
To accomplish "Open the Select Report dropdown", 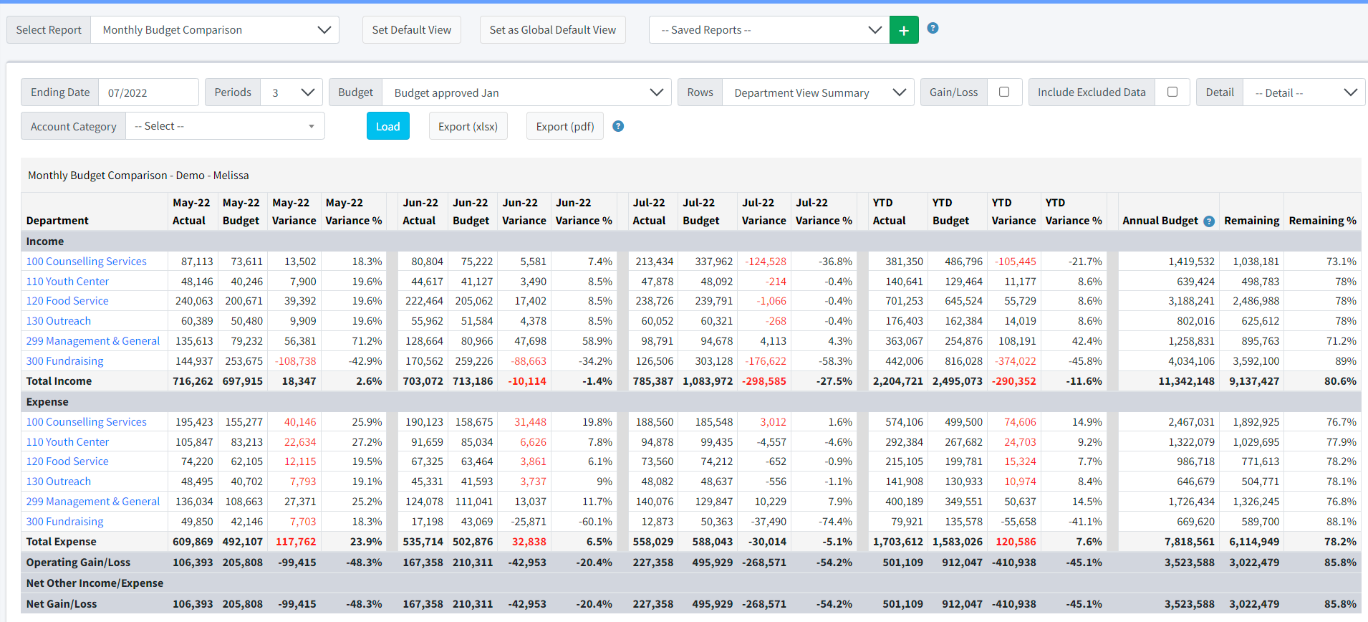I will (215, 30).
